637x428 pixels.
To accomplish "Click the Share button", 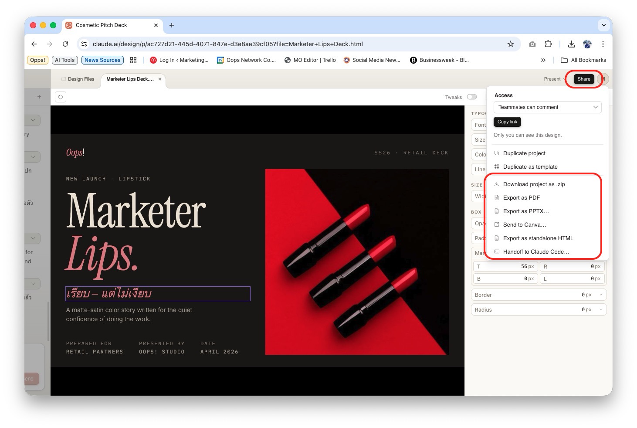I will pos(583,79).
